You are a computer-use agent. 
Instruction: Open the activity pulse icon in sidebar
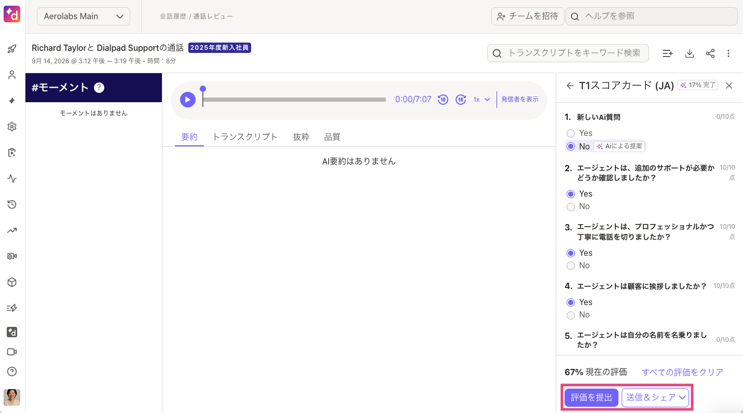tap(12, 178)
